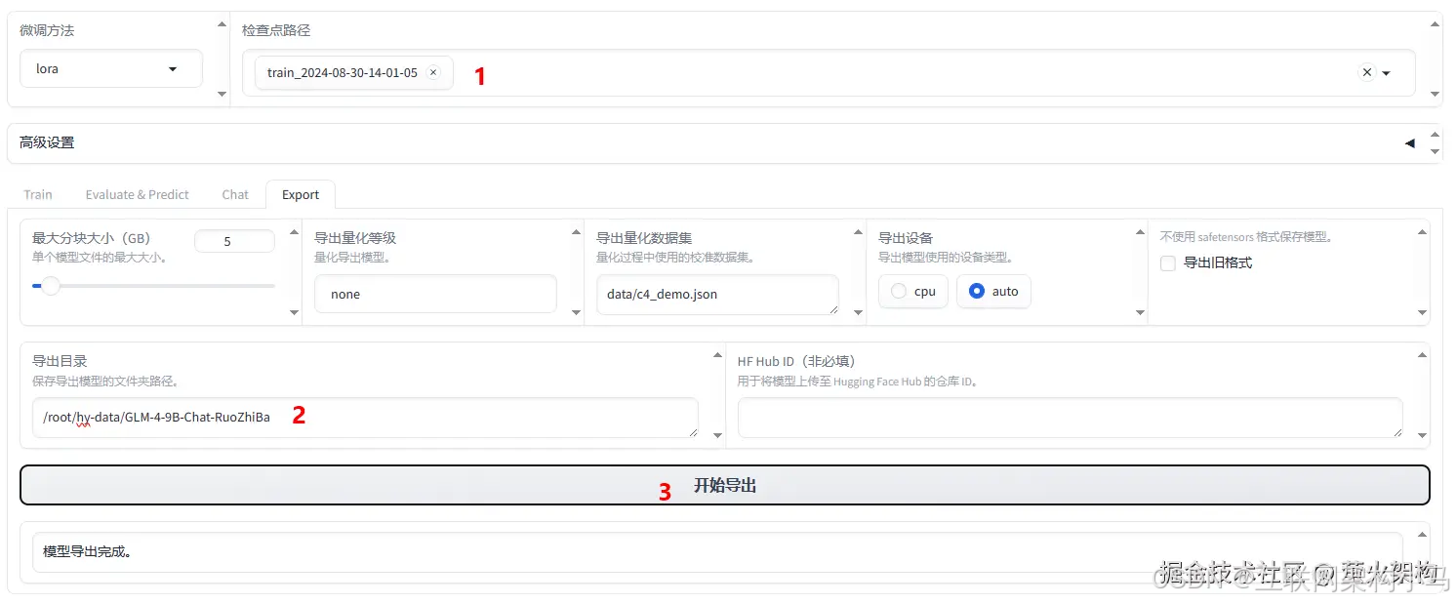Click the train_2024-08-30-14-01-05 checkpoint text
The height and width of the screenshot is (604, 1456).
pyautogui.click(x=343, y=73)
